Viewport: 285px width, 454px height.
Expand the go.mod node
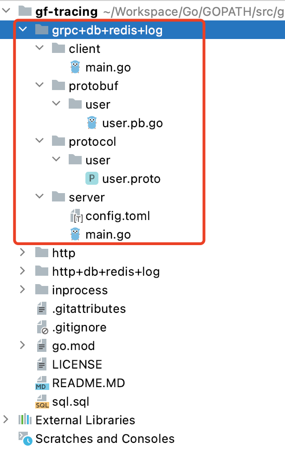[x=22, y=346]
